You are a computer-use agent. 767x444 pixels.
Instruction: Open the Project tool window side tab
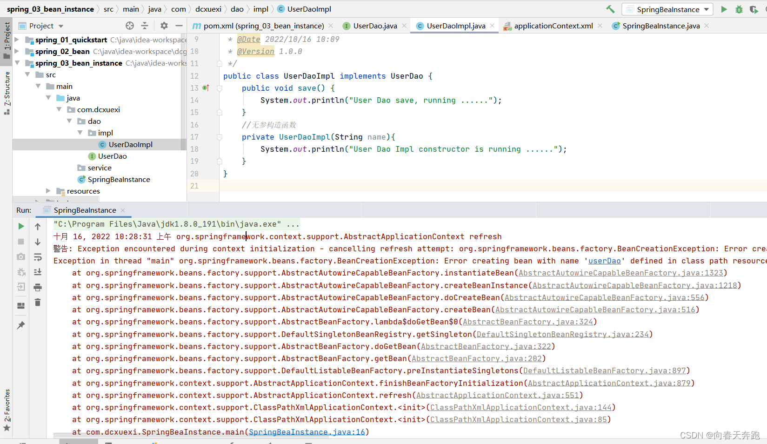pyautogui.click(x=7, y=40)
